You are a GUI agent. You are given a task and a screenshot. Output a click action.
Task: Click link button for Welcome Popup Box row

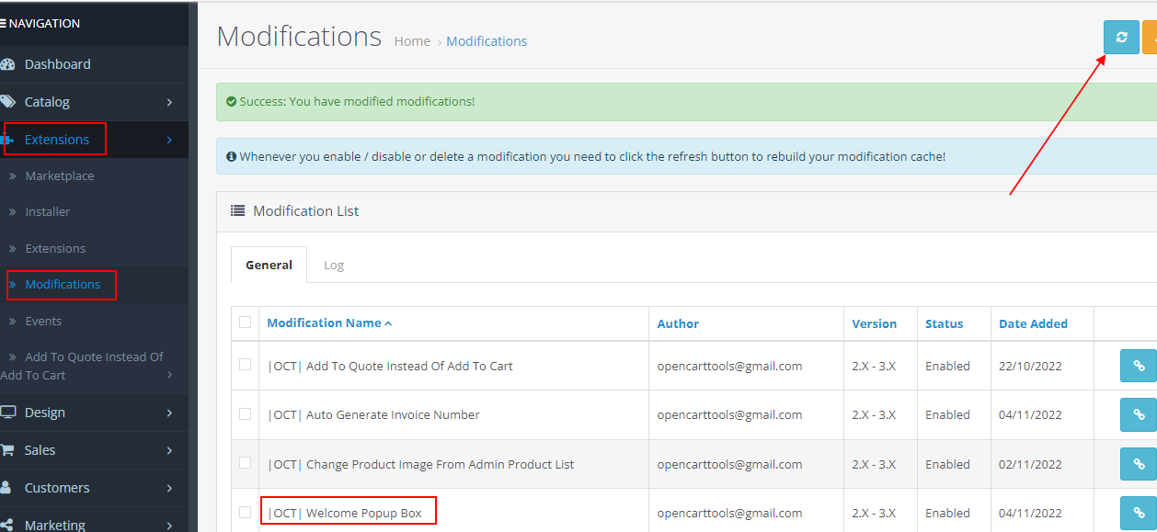[x=1138, y=513]
